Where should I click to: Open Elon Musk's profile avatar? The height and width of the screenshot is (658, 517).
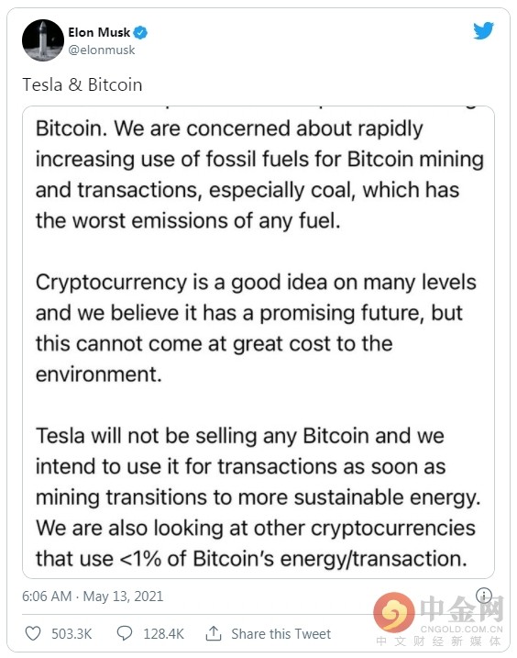[43, 40]
